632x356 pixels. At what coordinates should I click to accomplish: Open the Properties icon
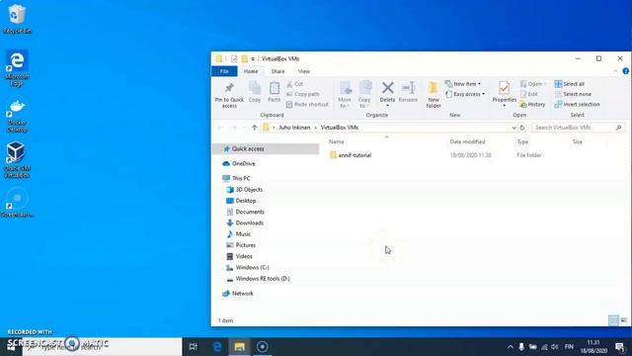[x=505, y=88]
